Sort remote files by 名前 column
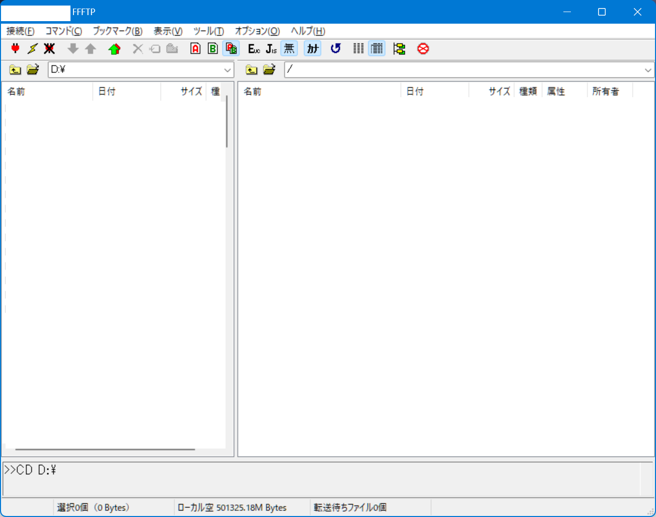This screenshot has width=656, height=517. pos(320,91)
